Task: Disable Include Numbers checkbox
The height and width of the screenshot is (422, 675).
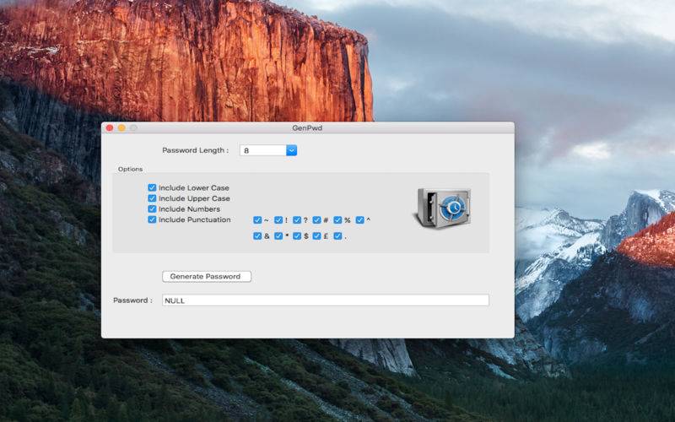Action: pyautogui.click(x=152, y=208)
